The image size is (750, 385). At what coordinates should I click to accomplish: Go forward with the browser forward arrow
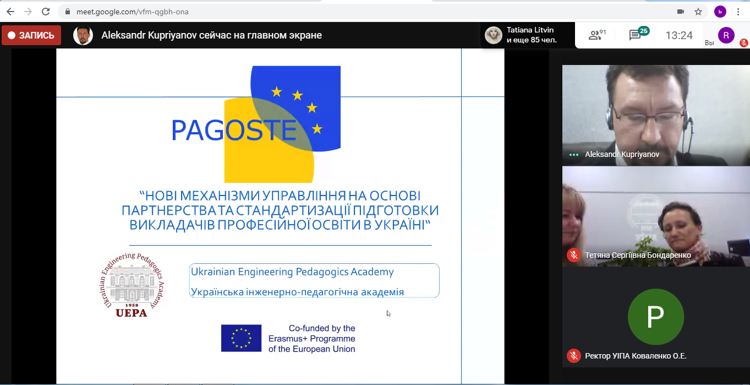[28, 12]
